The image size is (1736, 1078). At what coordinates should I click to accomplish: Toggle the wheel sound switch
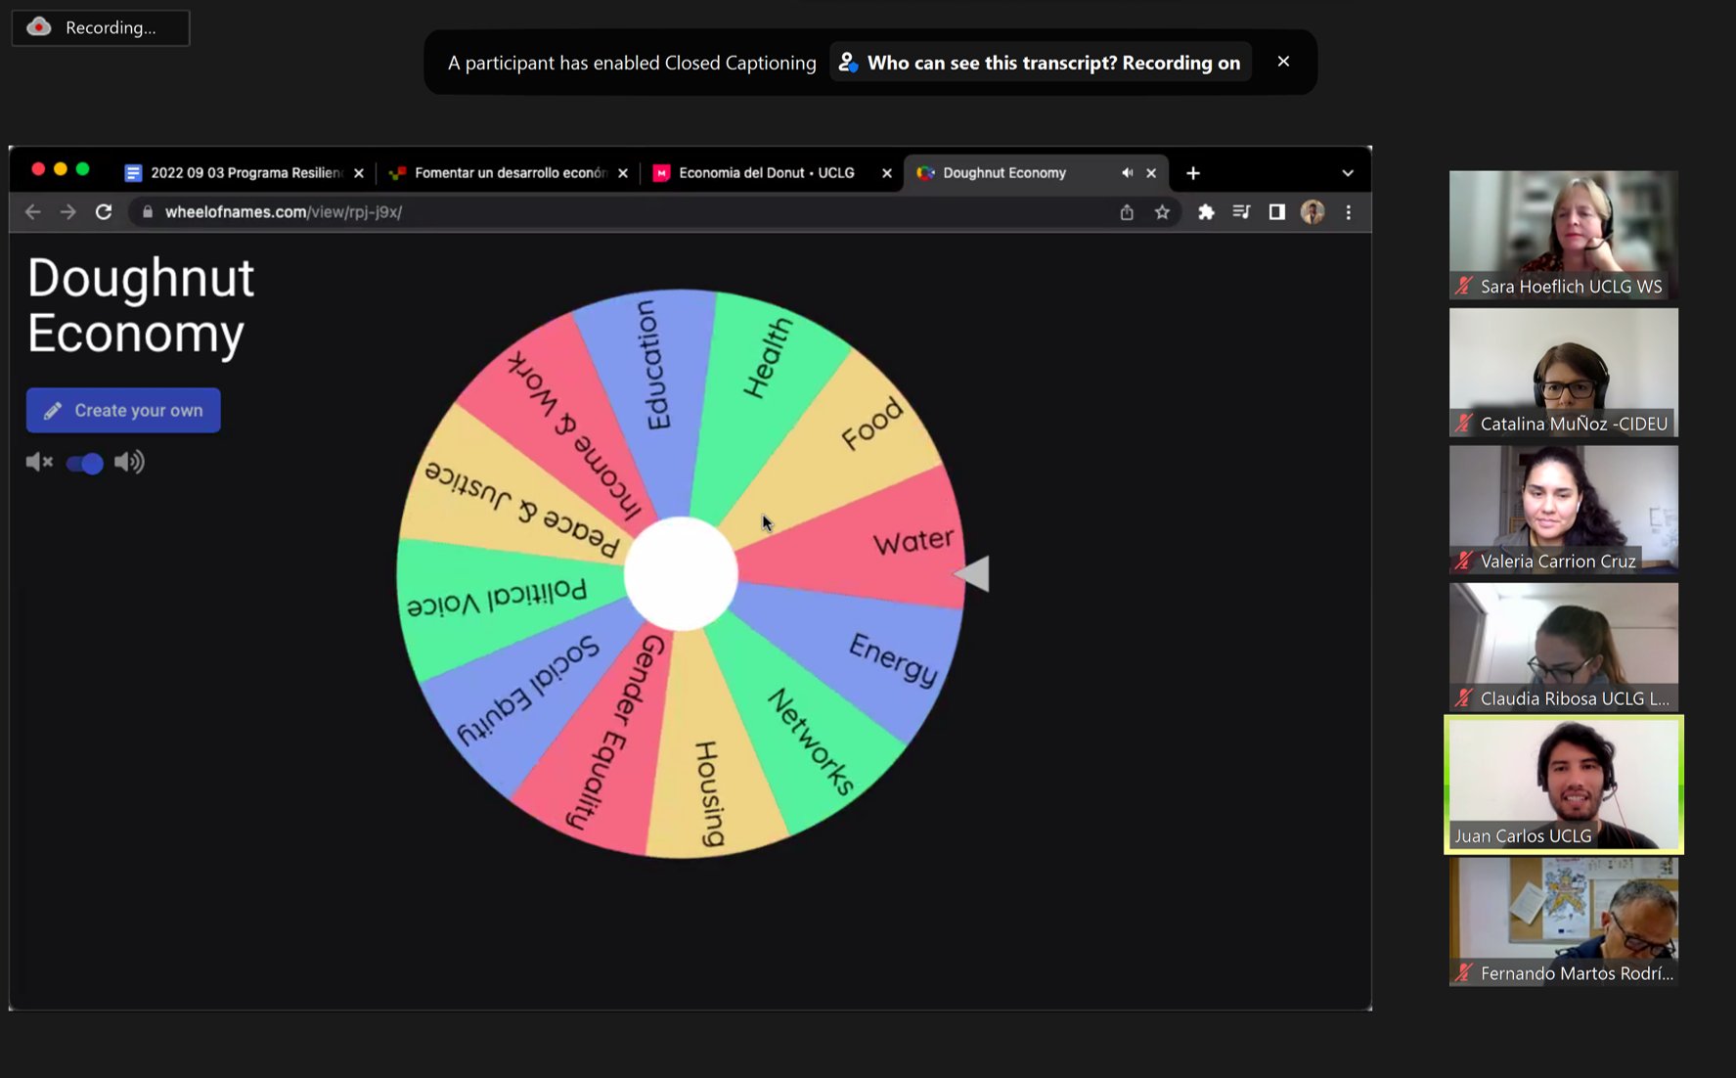85,463
